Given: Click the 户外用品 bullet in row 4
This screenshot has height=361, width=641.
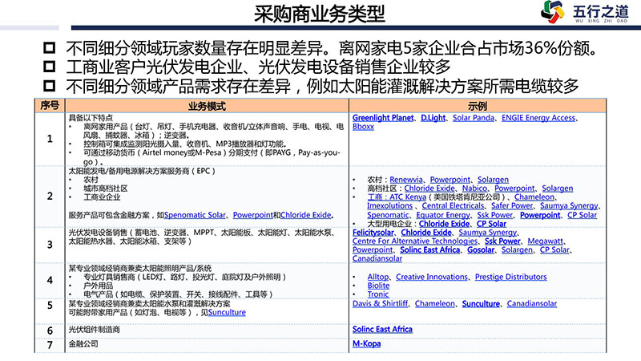Looking at the screenshot, I should (98, 286).
